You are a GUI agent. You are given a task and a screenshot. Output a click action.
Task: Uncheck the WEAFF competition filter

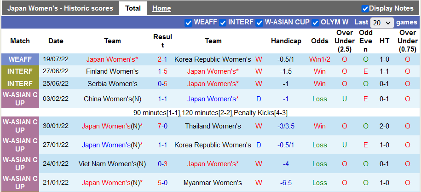[x=188, y=23]
